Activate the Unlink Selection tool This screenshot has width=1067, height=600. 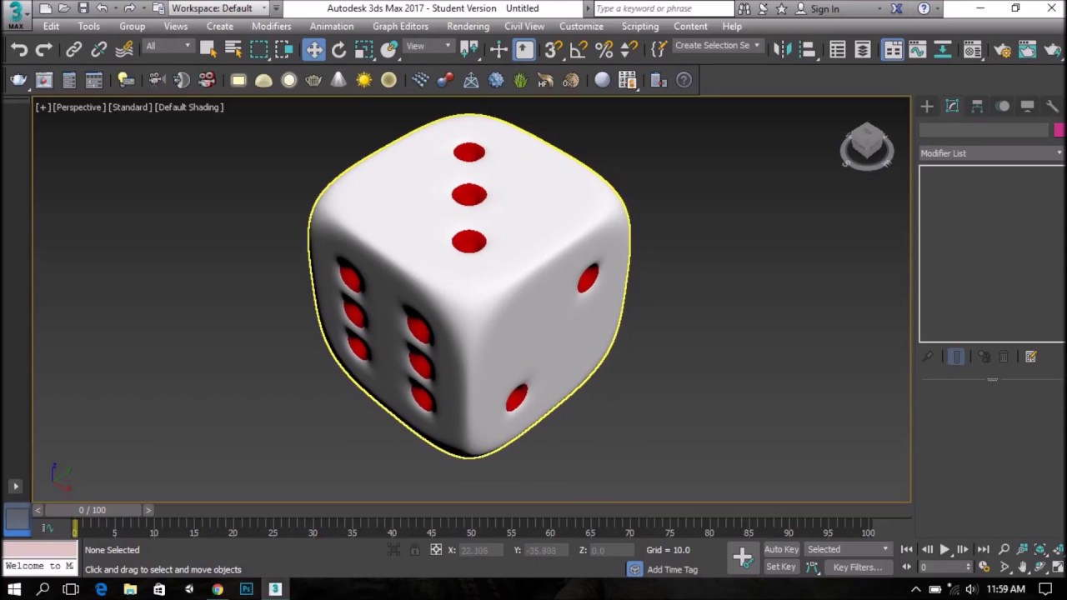point(99,50)
